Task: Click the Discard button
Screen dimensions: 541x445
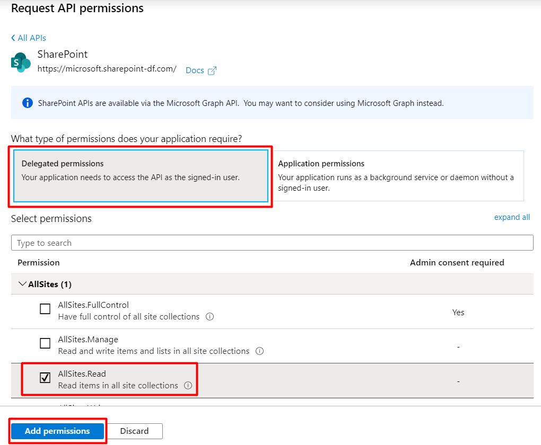Action: point(134,431)
